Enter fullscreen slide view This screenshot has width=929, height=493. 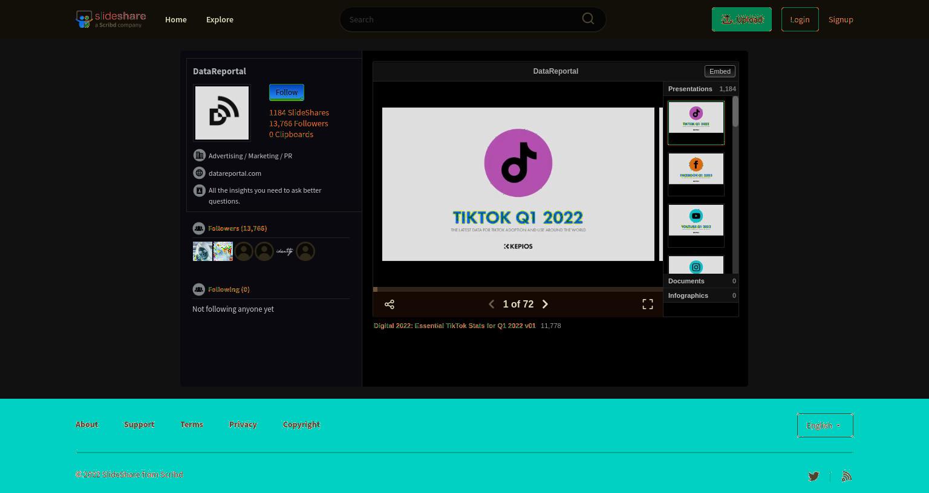(x=648, y=304)
